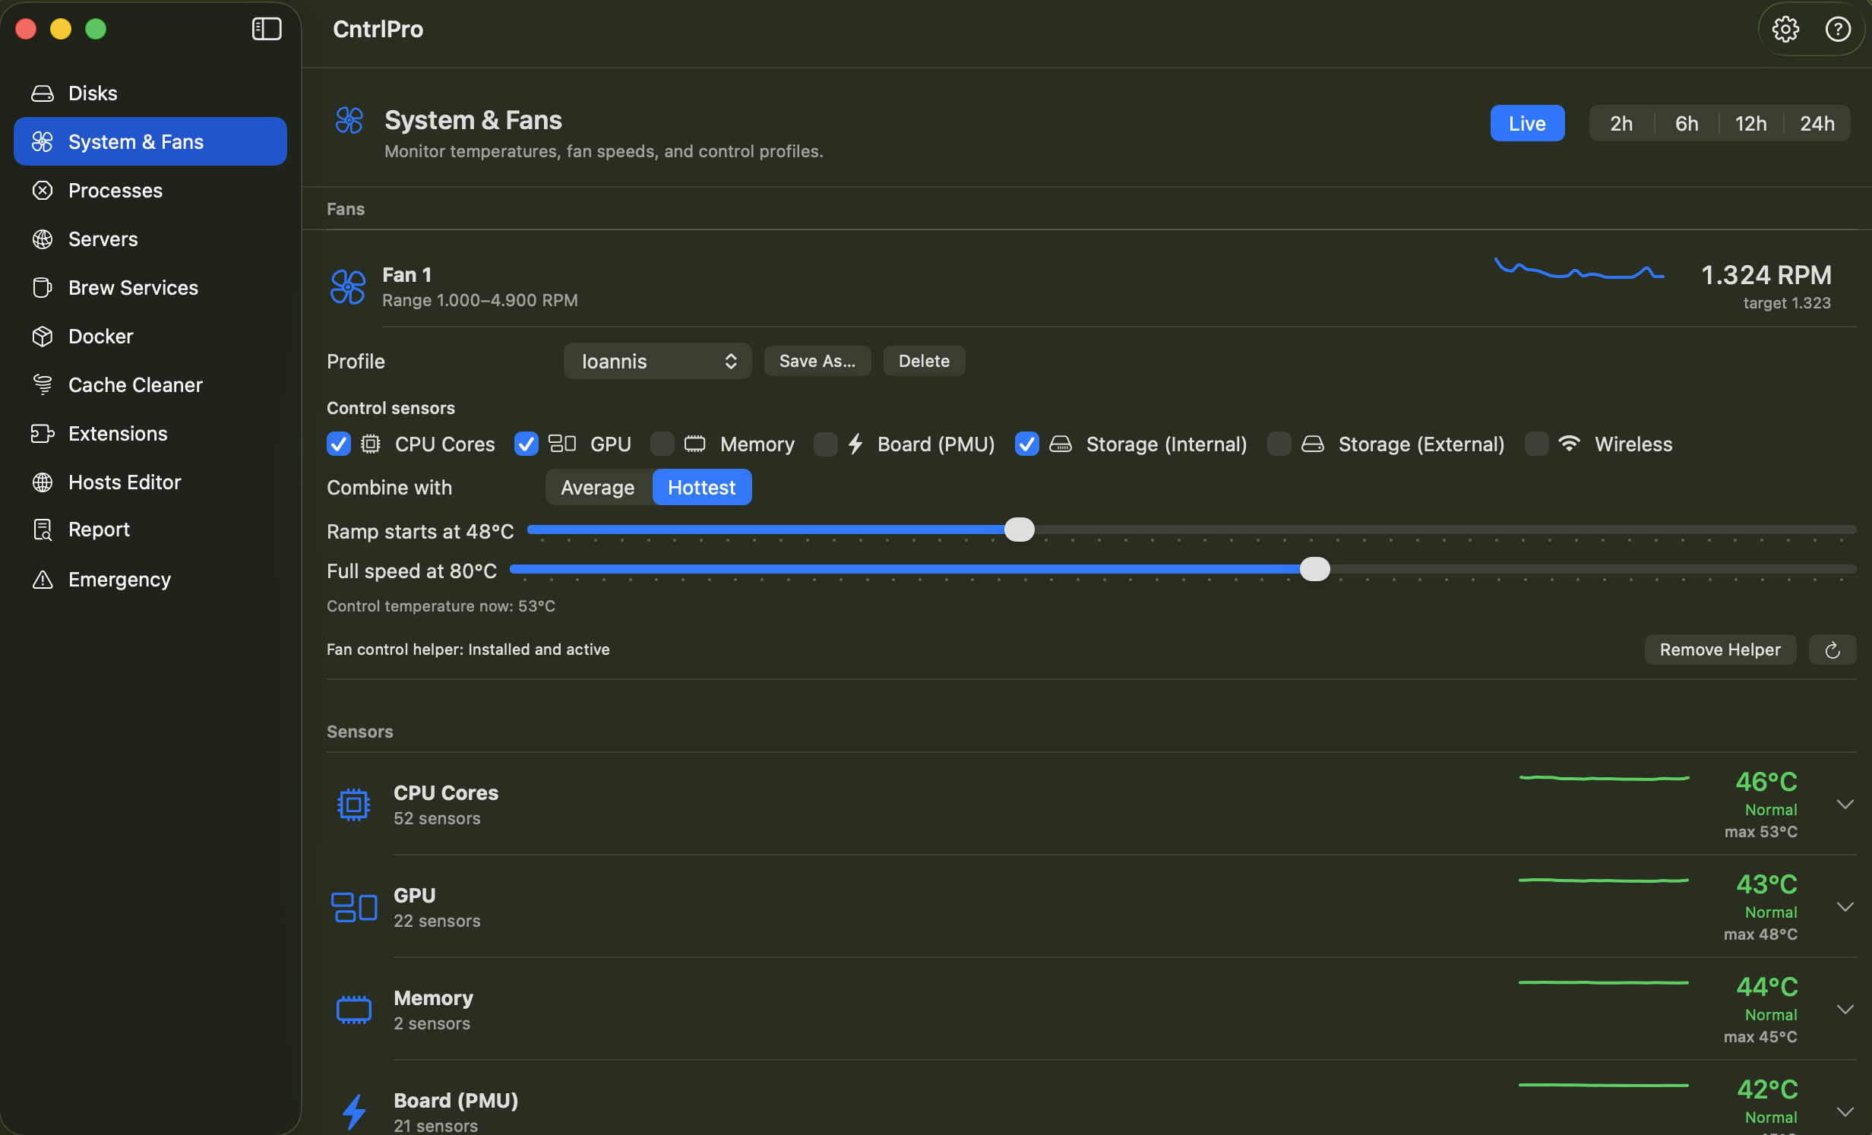Click the Fan 1 RPM sparkline graph
1872x1135 pixels.
click(1580, 270)
